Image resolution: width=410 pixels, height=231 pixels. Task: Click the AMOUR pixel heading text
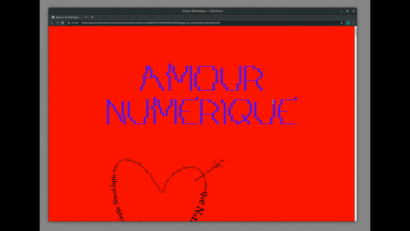(x=202, y=79)
